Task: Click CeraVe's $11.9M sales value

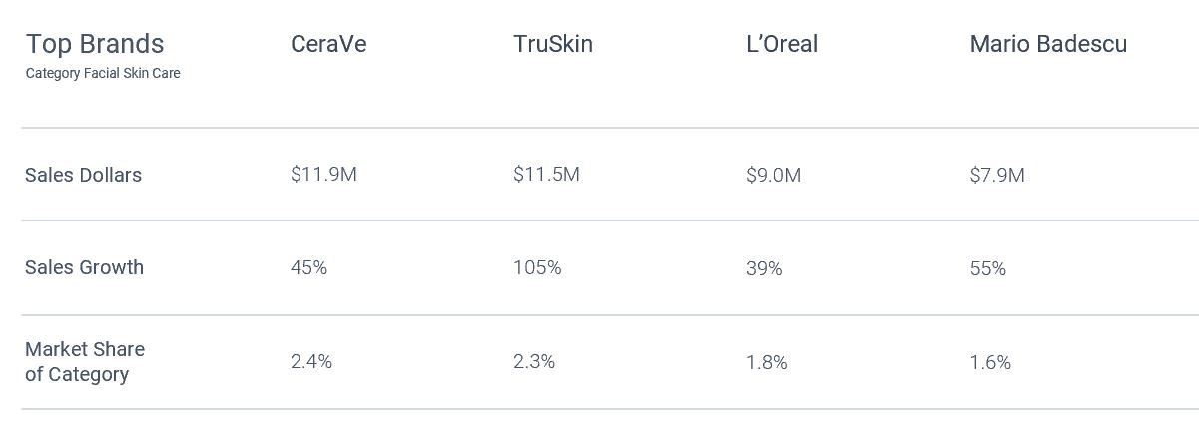Action: click(x=323, y=175)
